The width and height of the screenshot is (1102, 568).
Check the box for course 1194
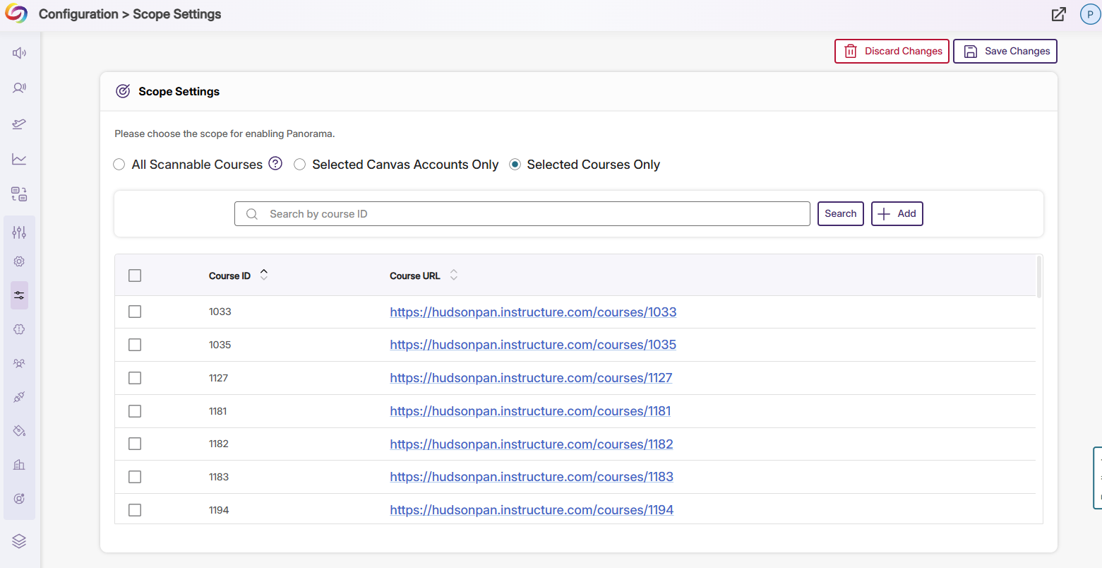coord(135,510)
